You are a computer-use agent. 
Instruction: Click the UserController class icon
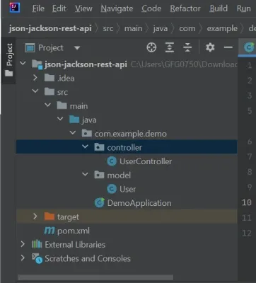[x=112, y=161]
